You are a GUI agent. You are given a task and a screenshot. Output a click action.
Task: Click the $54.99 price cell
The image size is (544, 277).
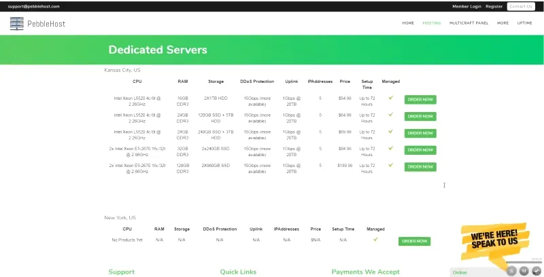click(345, 98)
